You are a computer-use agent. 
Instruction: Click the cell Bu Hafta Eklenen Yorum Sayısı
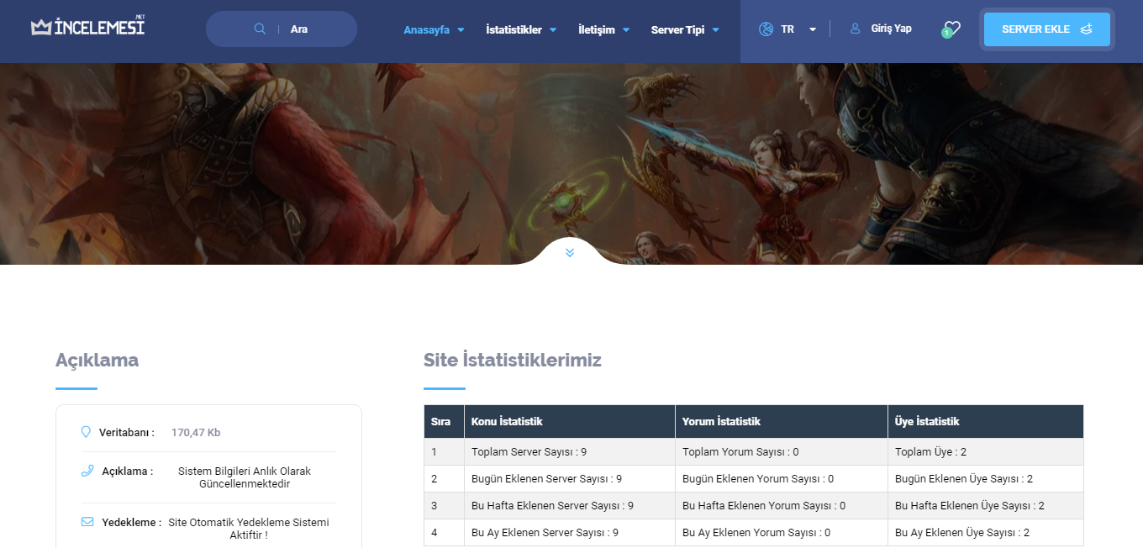coord(782,505)
